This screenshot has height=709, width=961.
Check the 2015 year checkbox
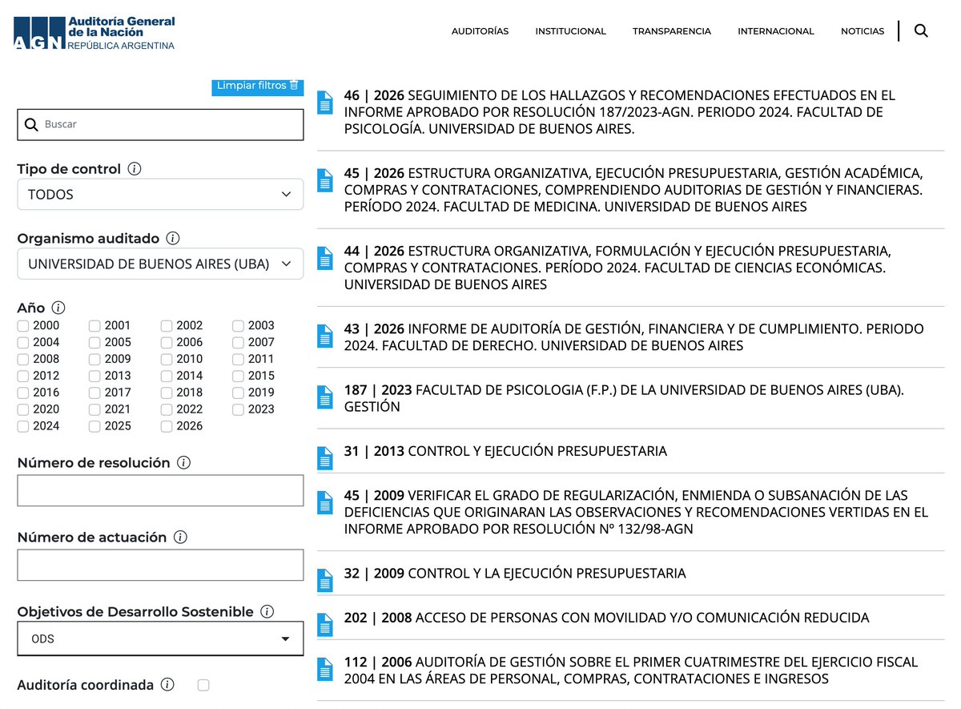point(239,376)
